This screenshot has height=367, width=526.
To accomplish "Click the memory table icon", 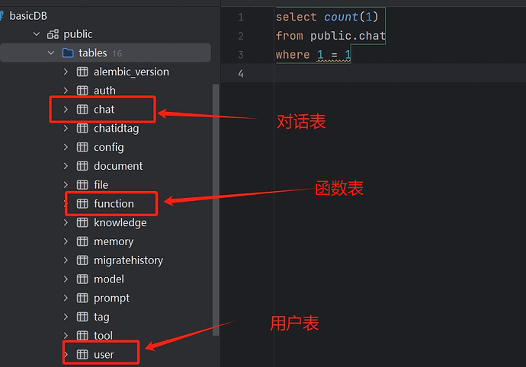I will tap(82, 241).
